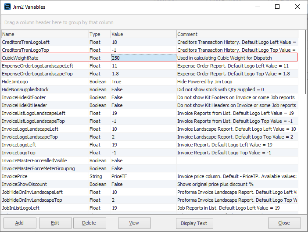This screenshot has width=308, height=232.
Task: Select the CubicWeightRate name cell
Action: pos(45,58)
